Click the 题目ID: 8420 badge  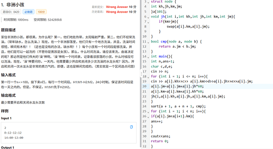(x=11, y=12)
